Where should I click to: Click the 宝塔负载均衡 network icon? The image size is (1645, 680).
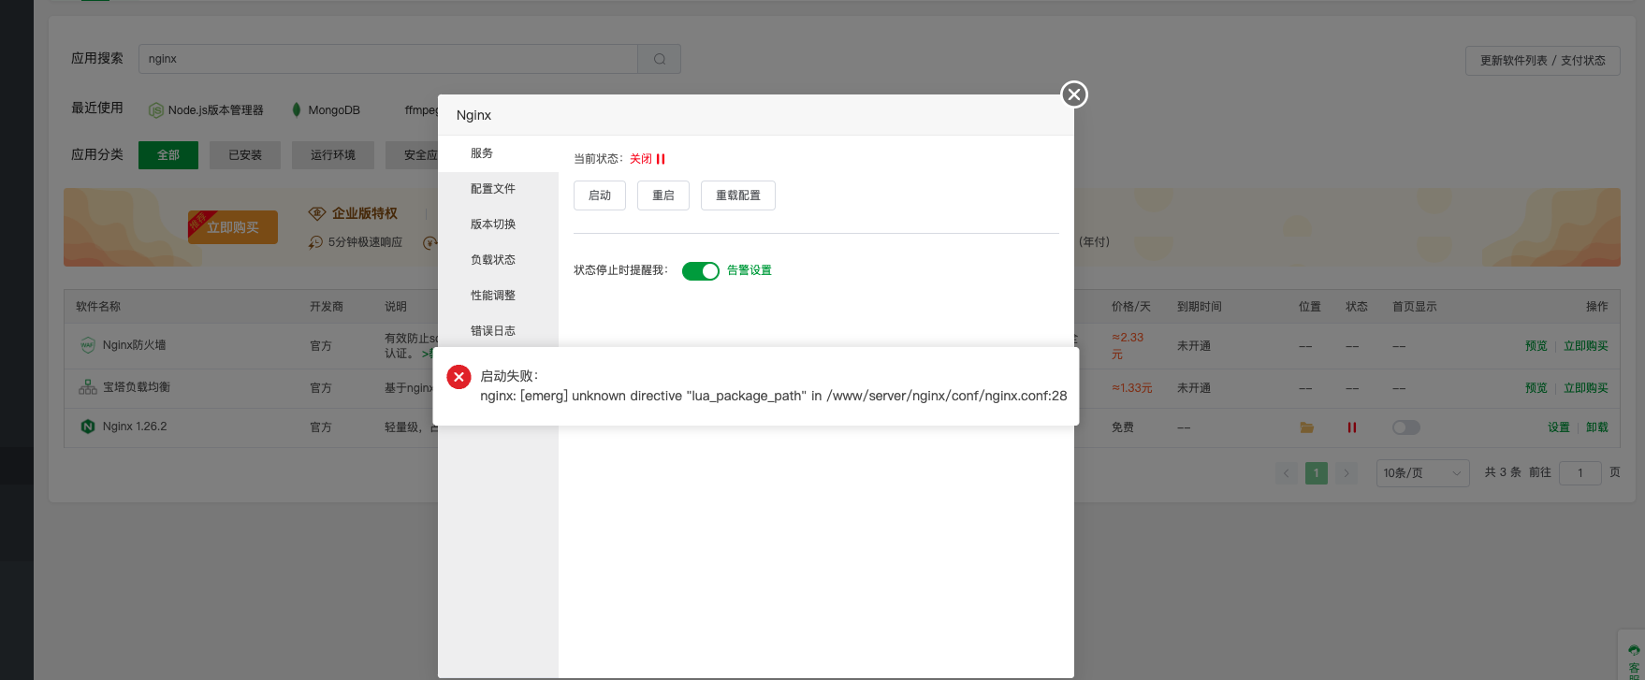point(88,387)
